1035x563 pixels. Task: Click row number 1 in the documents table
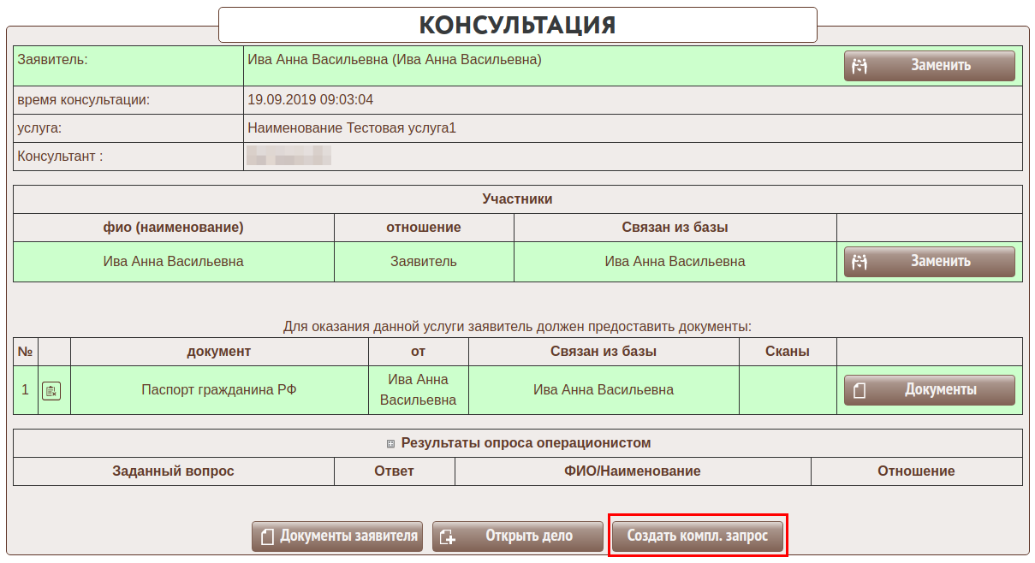tap(26, 390)
